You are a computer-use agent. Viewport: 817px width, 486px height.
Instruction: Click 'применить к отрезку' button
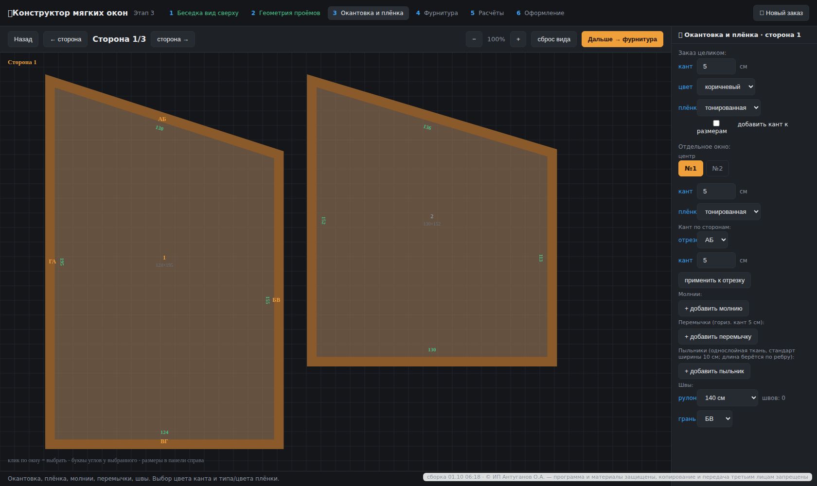point(714,280)
